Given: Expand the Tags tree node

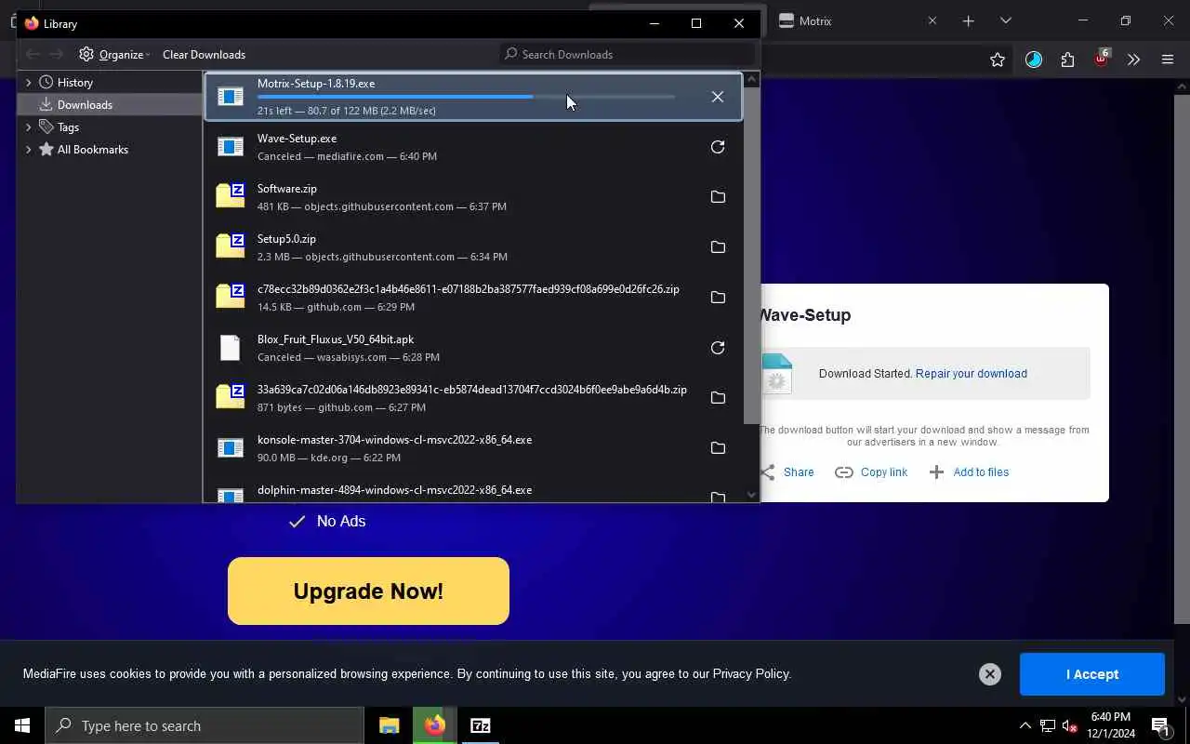Looking at the screenshot, I should tap(28, 127).
